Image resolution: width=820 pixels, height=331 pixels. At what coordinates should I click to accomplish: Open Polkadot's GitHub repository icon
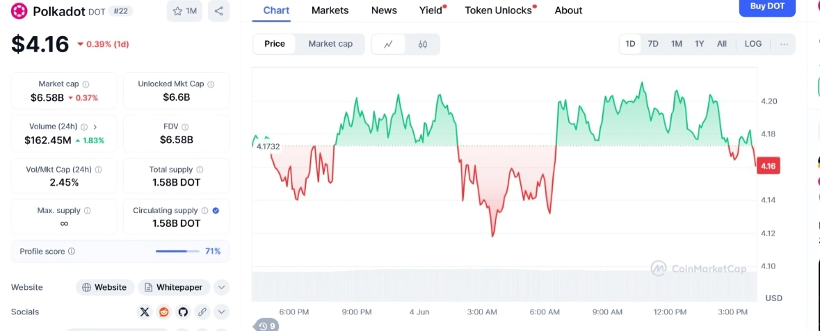[183, 312]
